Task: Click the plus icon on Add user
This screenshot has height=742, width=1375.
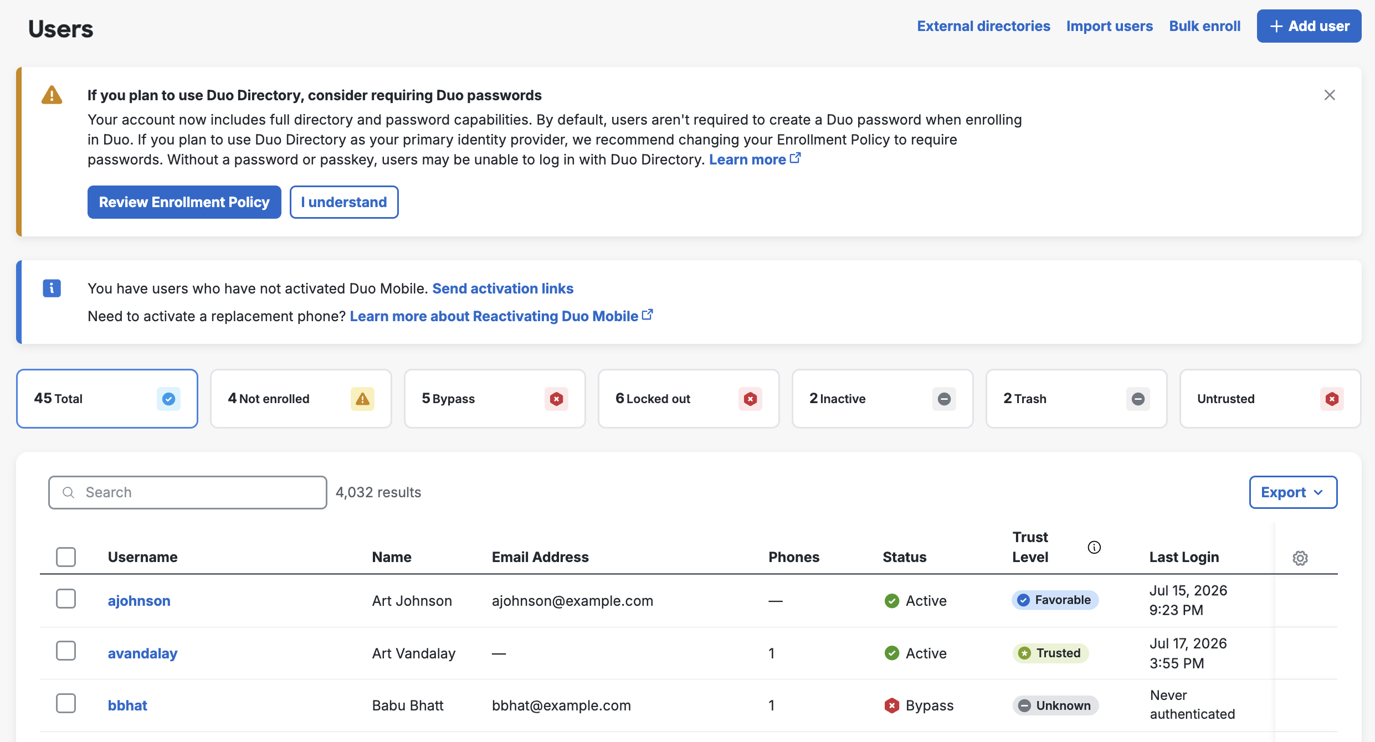Action: tap(1276, 26)
